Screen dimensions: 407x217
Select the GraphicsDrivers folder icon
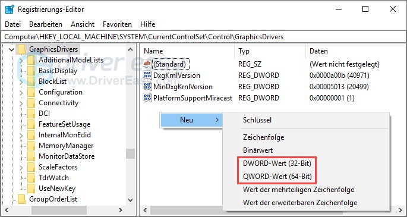click(22, 49)
